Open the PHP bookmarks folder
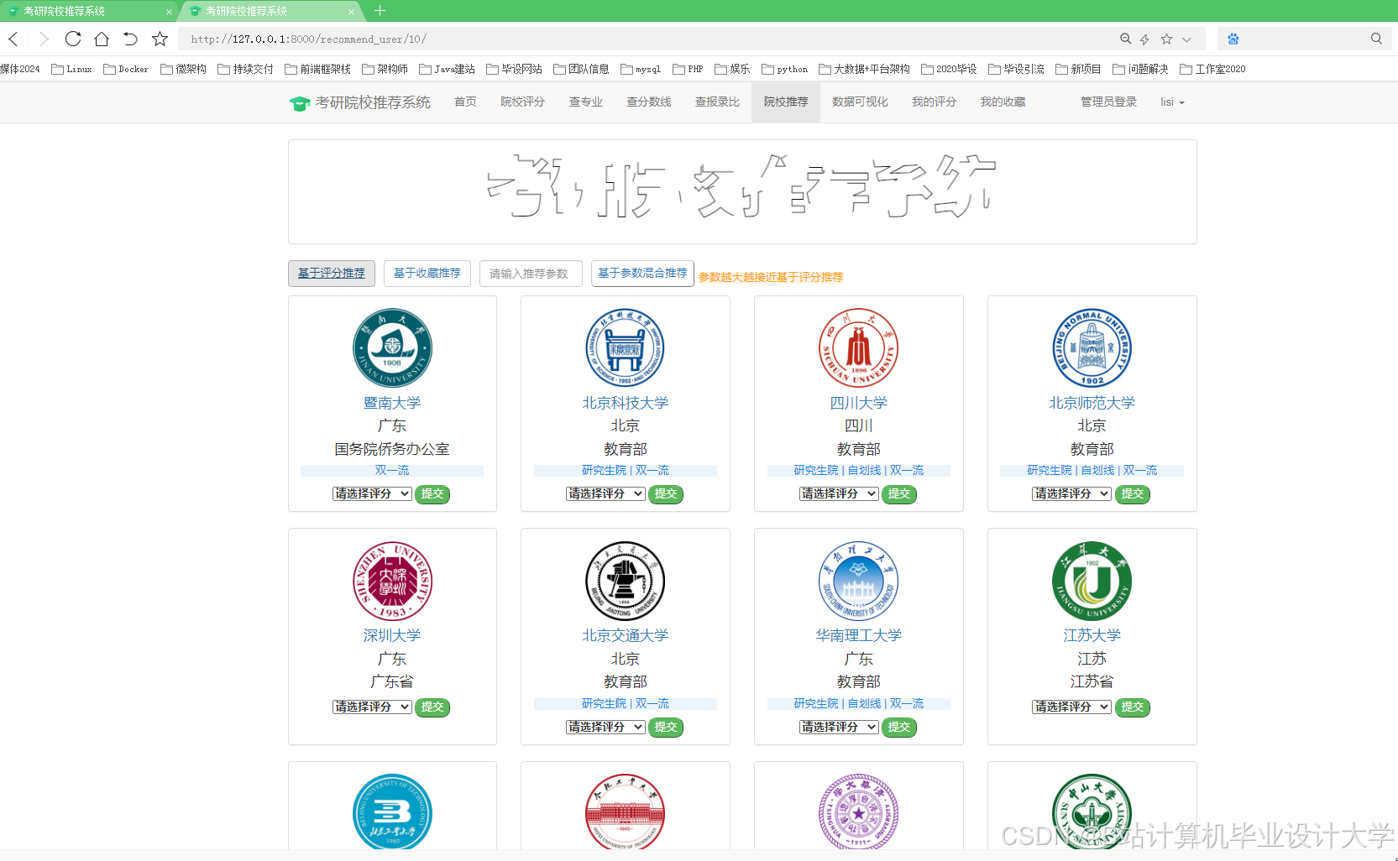1398x861 pixels. click(688, 69)
